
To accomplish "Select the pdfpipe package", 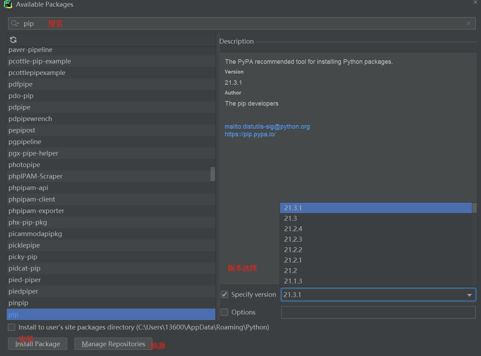I will point(111,84).
